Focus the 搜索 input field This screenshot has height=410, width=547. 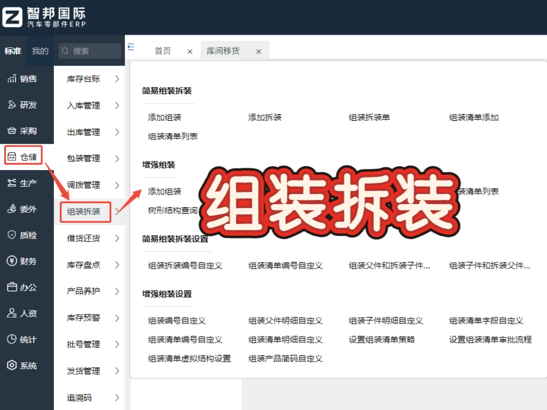click(90, 51)
